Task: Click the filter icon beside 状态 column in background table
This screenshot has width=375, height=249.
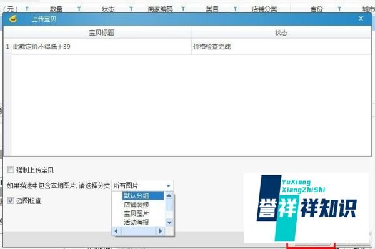Action: click(x=131, y=9)
